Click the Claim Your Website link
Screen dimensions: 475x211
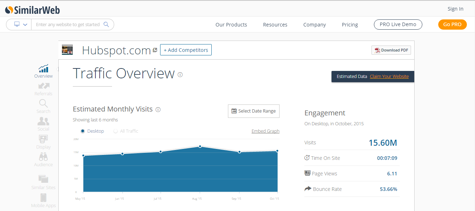[389, 76]
